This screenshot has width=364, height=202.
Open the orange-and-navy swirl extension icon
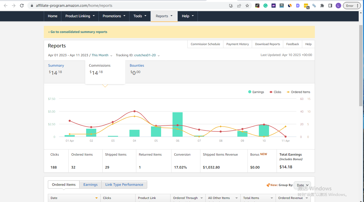(290, 6)
